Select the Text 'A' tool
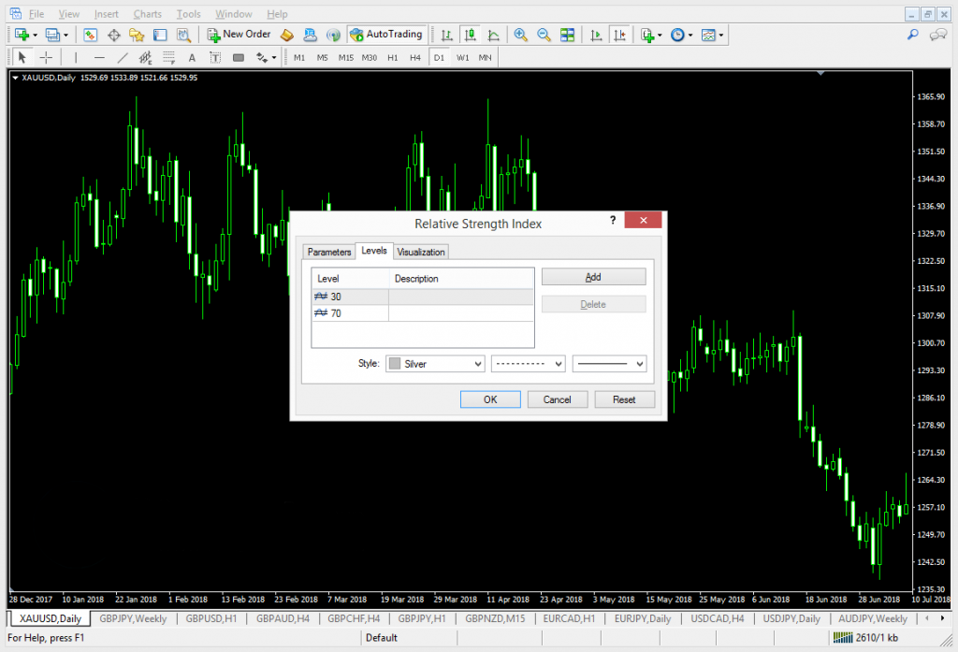 [x=192, y=57]
